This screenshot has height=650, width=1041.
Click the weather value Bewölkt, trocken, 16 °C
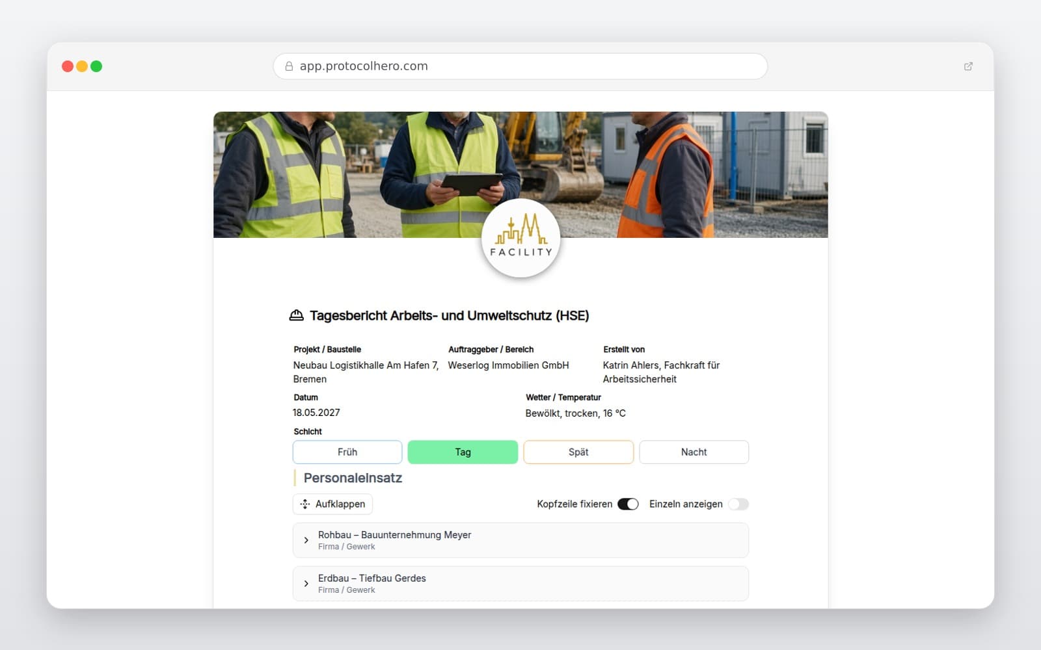tap(575, 413)
